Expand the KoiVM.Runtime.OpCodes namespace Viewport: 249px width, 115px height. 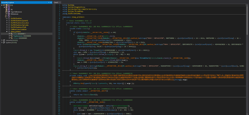[x=7, y=25]
